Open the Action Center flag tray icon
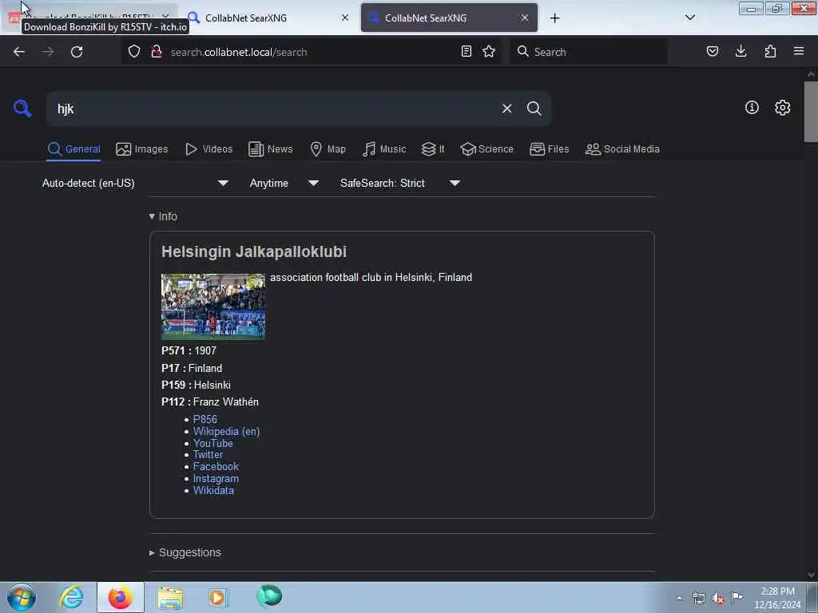818x613 pixels. (737, 597)
